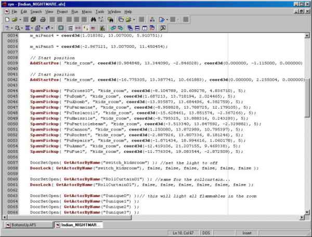312x237 pixels.
Task: Click the vertical scrollbar up arrow
Action: (x=307, y=35)
